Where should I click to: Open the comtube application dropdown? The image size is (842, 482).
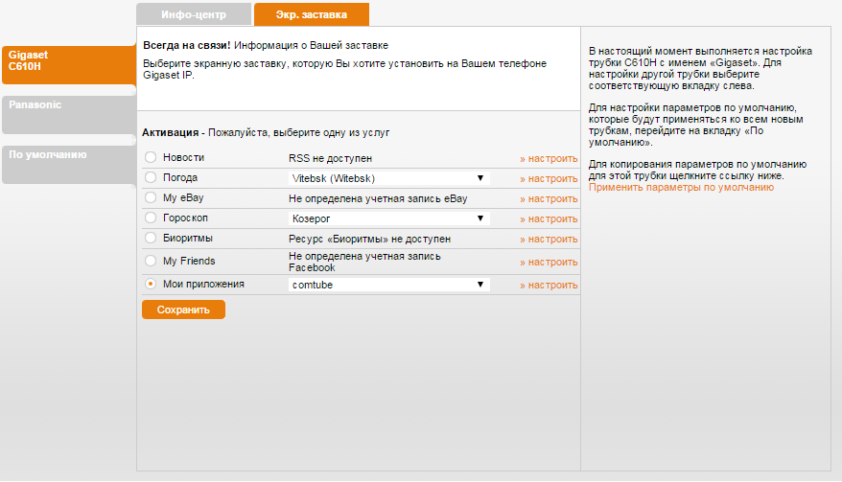point(388,285)
